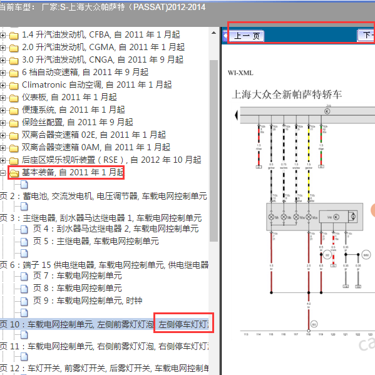The image size is (375, 375).
Task: Click page icon above 页 3 主继电器
Action: point(24,207)
